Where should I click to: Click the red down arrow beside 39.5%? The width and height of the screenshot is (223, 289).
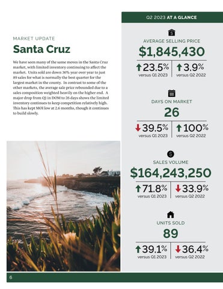[138, 128]
